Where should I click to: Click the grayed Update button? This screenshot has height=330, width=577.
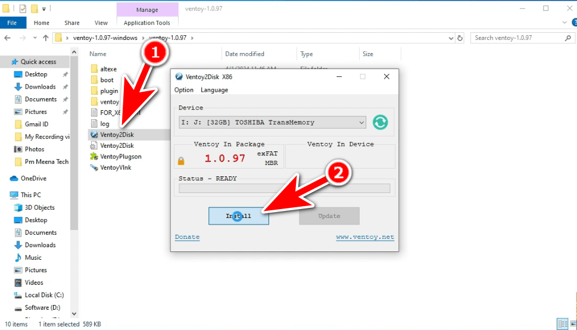coord(329,216)
